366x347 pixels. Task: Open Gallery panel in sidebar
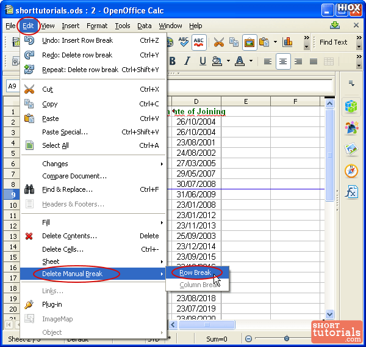pos(351,150)
